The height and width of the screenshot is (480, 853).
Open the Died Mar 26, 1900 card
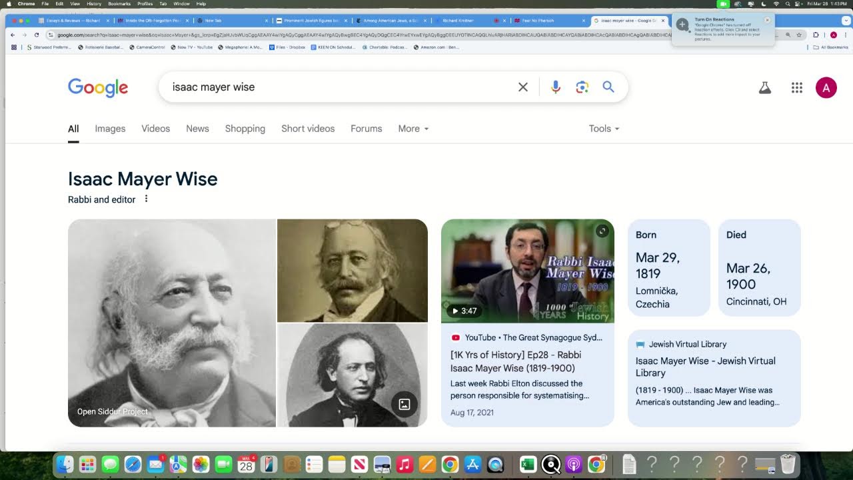pyautogui.click(x=760, y=268)
